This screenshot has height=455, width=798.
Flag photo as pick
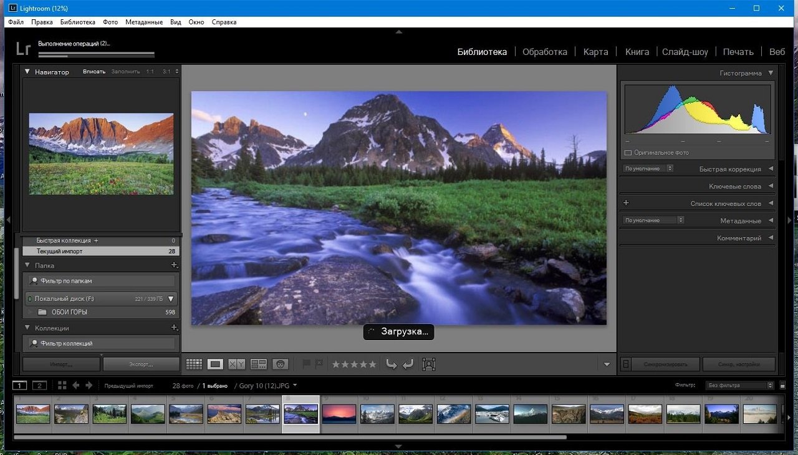306,364
